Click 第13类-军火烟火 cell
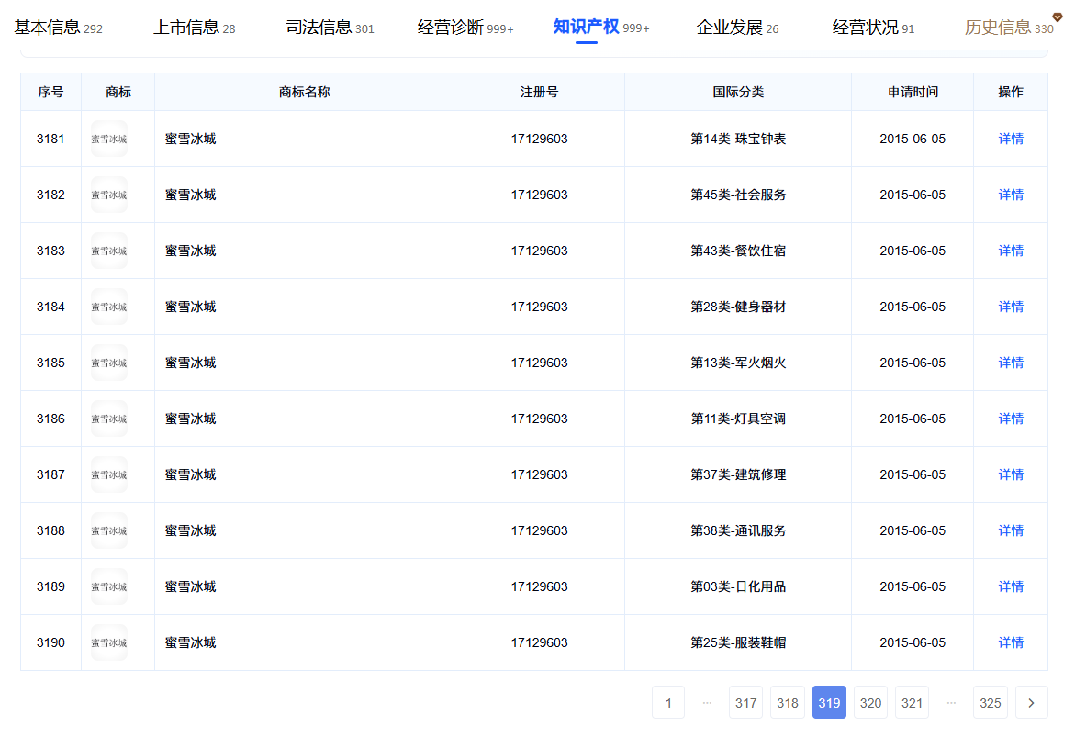Image resolution: width=1075 pixels, height=748 pixels. [738, 363]
